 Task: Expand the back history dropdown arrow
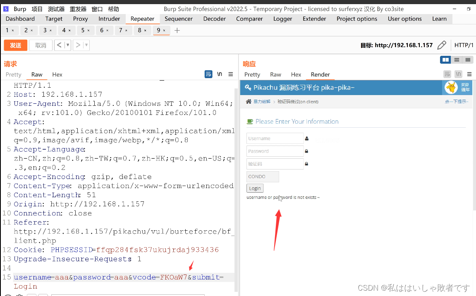pyautogui.click(x=68, y=45)
